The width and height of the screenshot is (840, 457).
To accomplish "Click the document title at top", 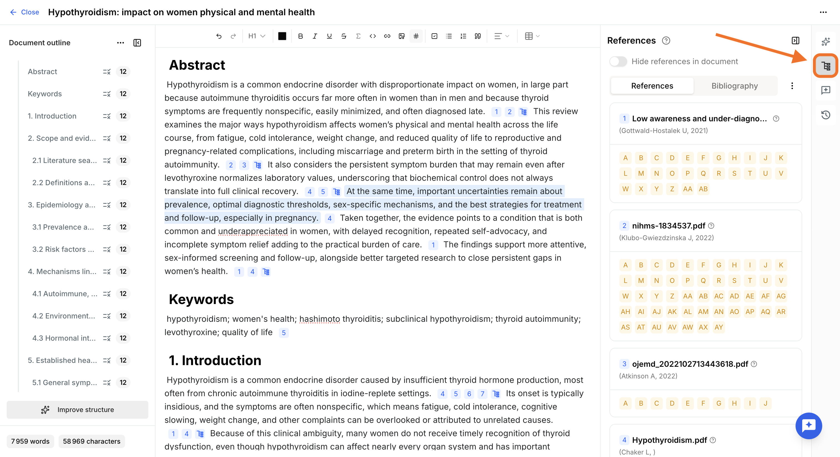I will pyautogui.click(x=181, y=12).
